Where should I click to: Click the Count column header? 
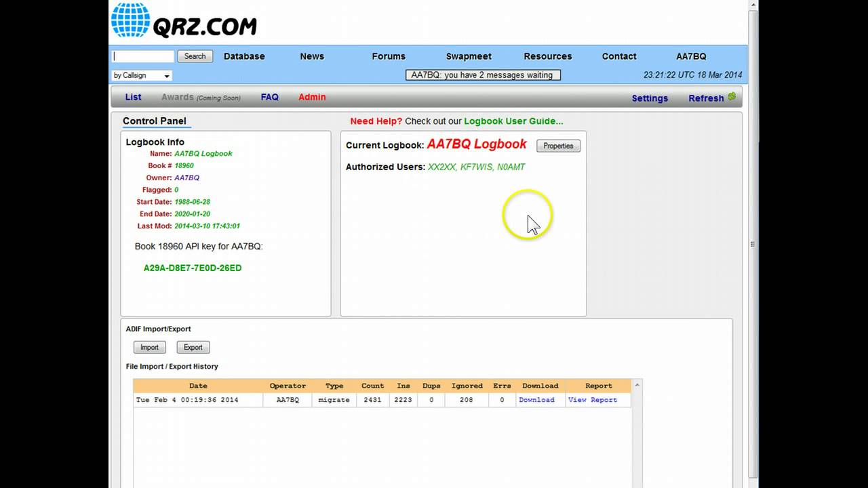pos(372,386)
